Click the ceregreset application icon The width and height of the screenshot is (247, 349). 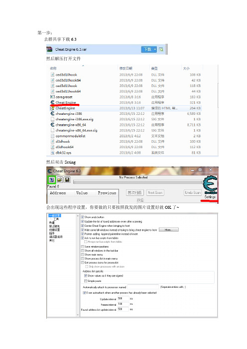tap(52, 97)
